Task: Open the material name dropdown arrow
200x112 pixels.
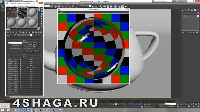Action: [31, 35]
